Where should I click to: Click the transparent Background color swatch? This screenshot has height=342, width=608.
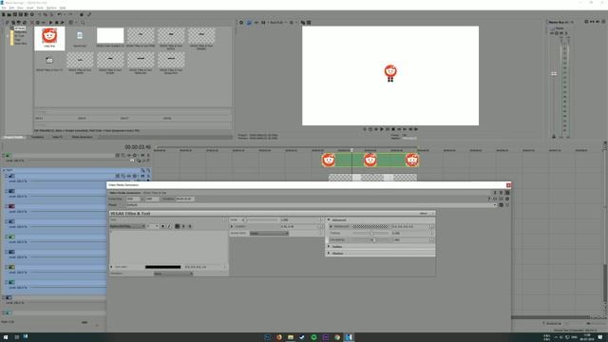[370, 226]
